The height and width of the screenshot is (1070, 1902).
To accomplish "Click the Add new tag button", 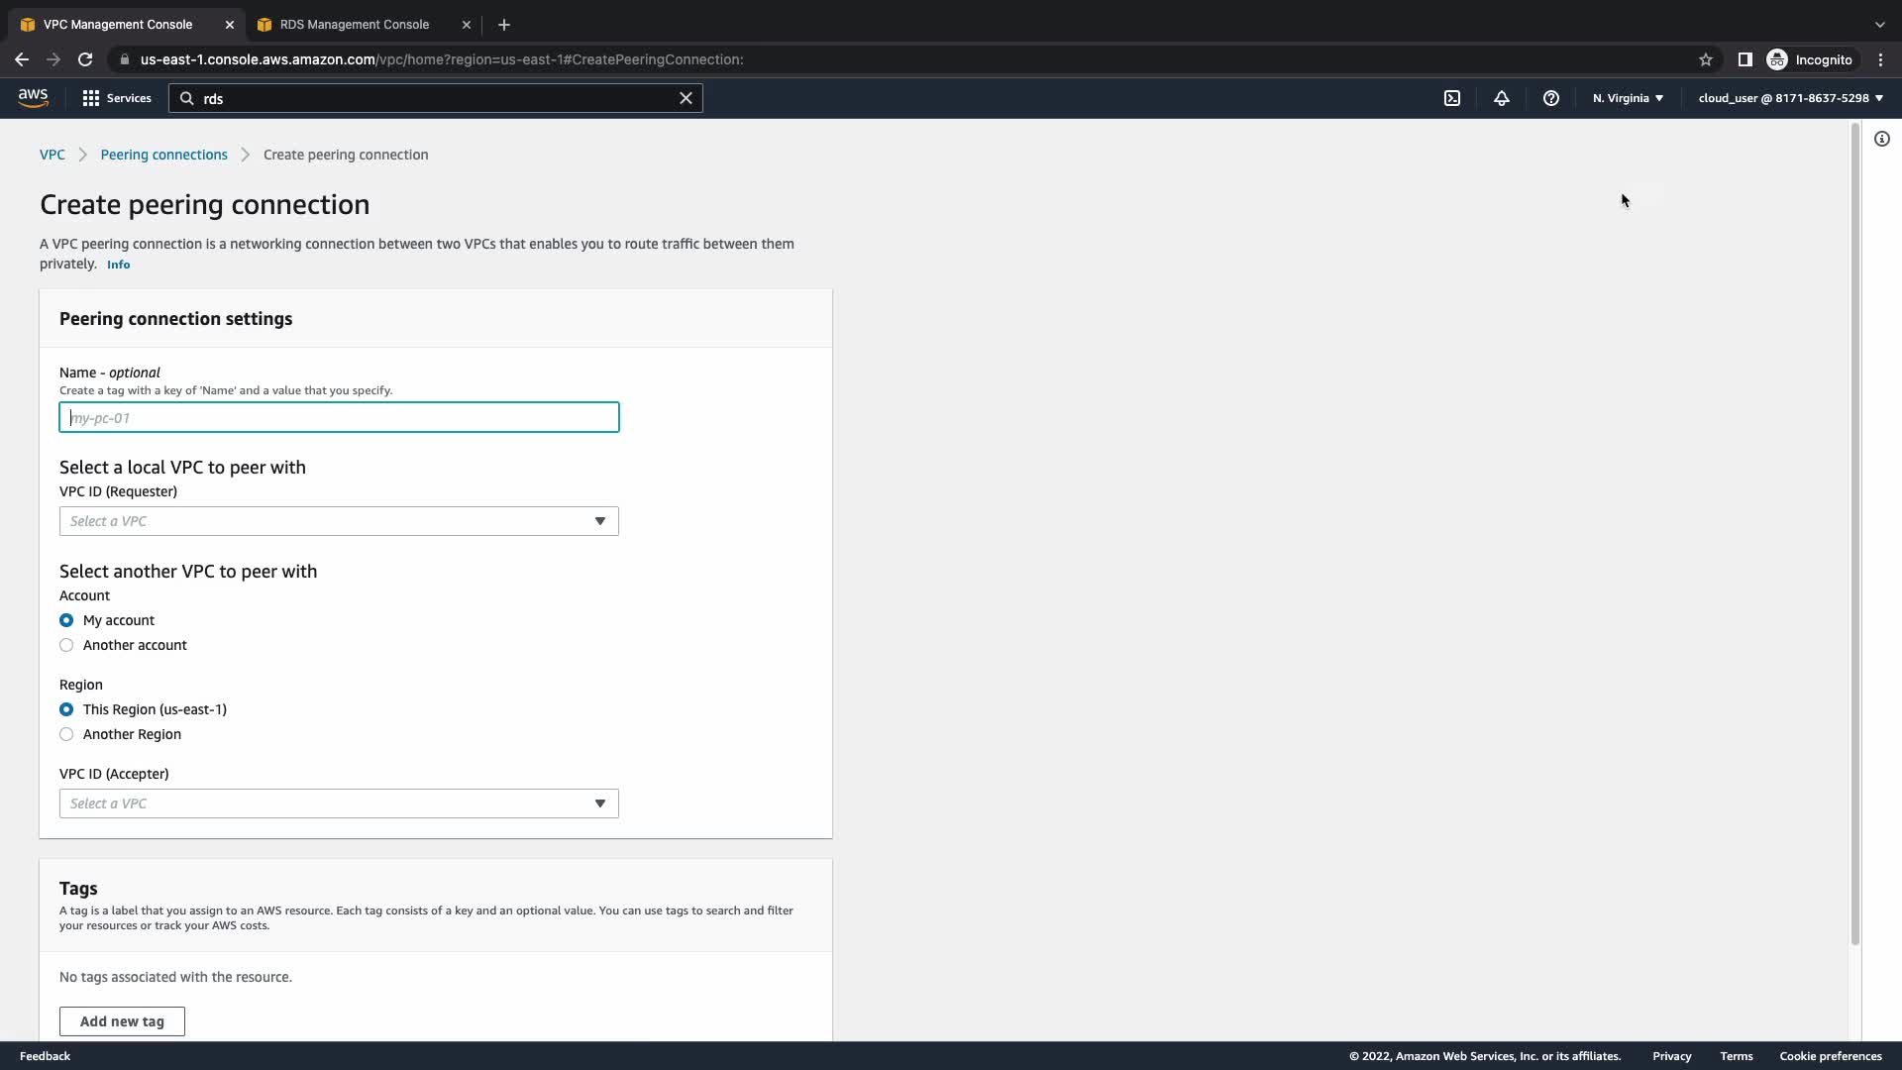I will click(122, 1021).
